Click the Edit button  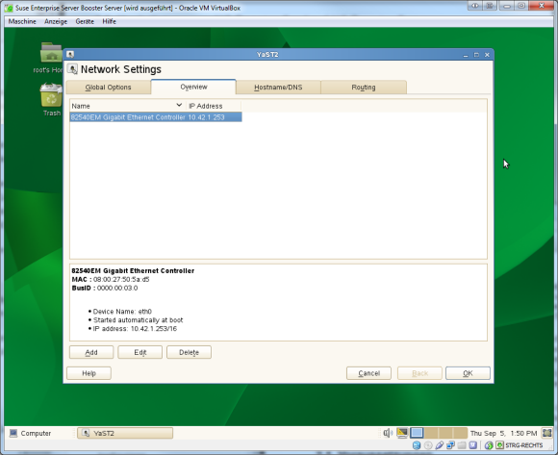140,352
